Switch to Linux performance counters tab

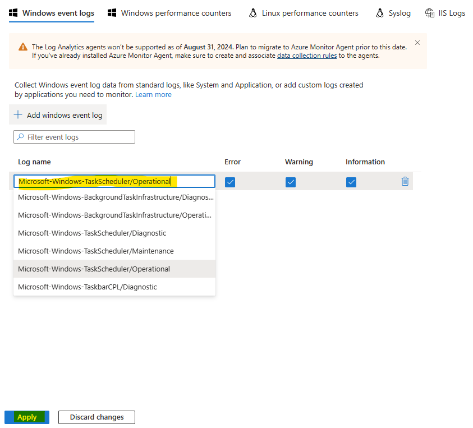[304, 13]
